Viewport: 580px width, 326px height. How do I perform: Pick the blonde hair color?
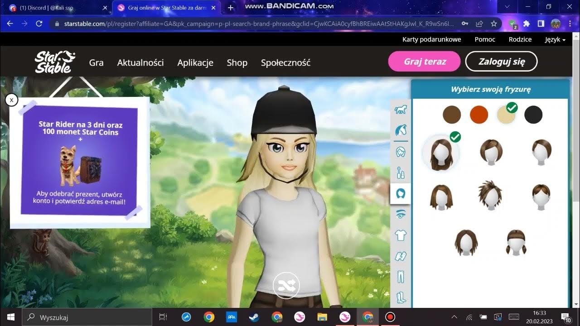tap(506, 115)
